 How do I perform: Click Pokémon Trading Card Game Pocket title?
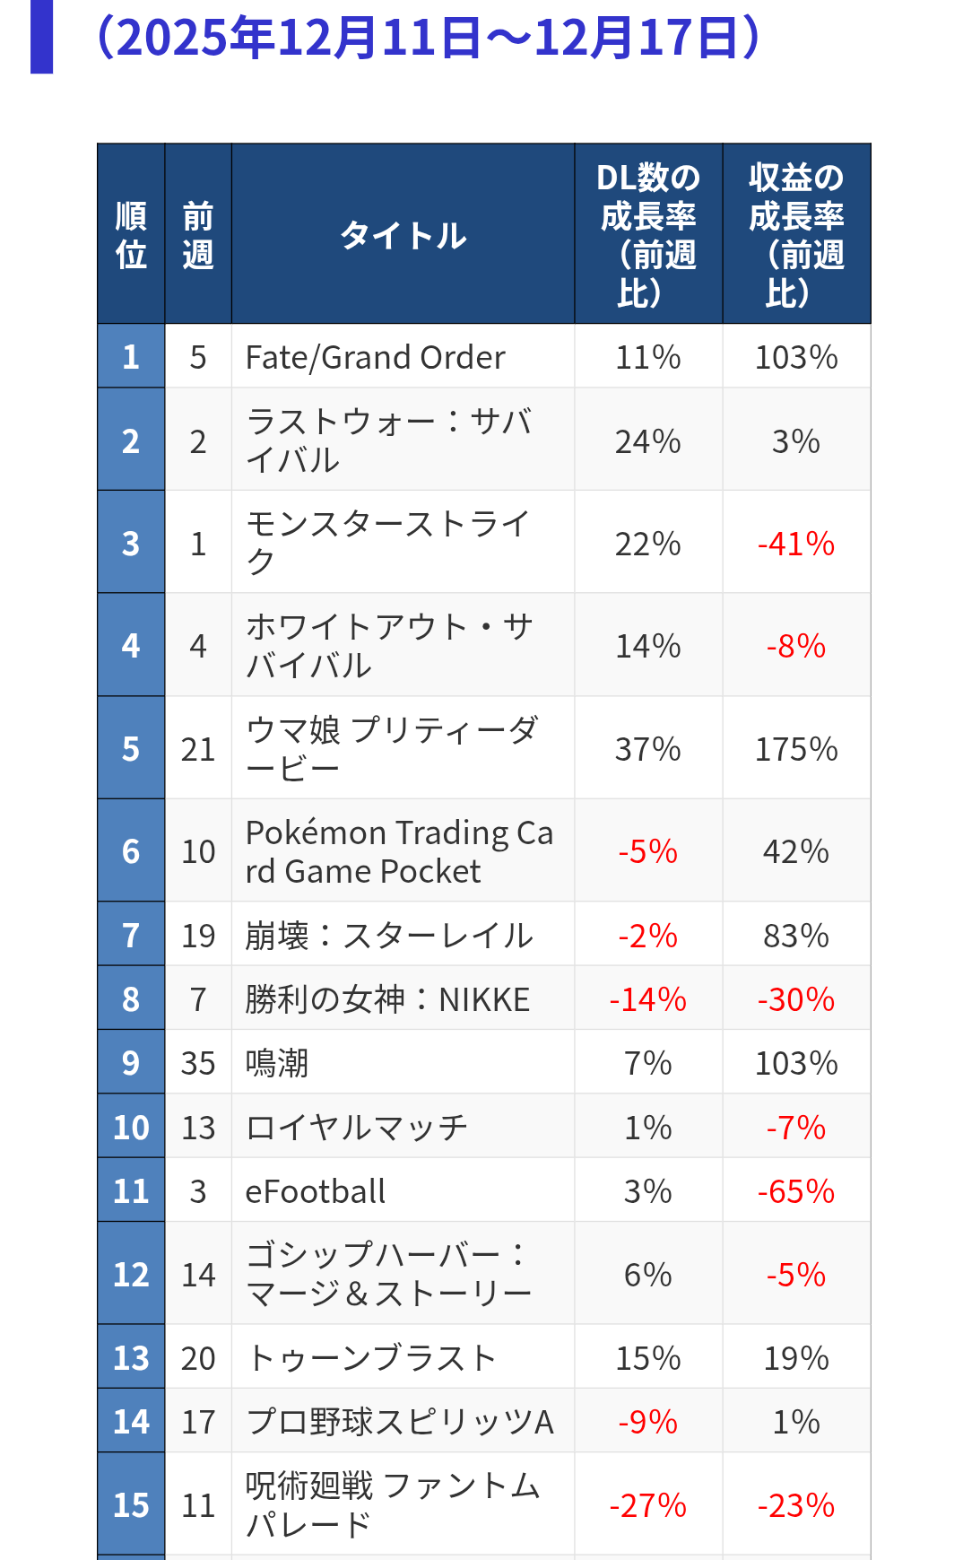(x=398, y=851)
